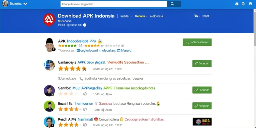Click phone icon beside Sobeneduace

(x=81, y=79)
